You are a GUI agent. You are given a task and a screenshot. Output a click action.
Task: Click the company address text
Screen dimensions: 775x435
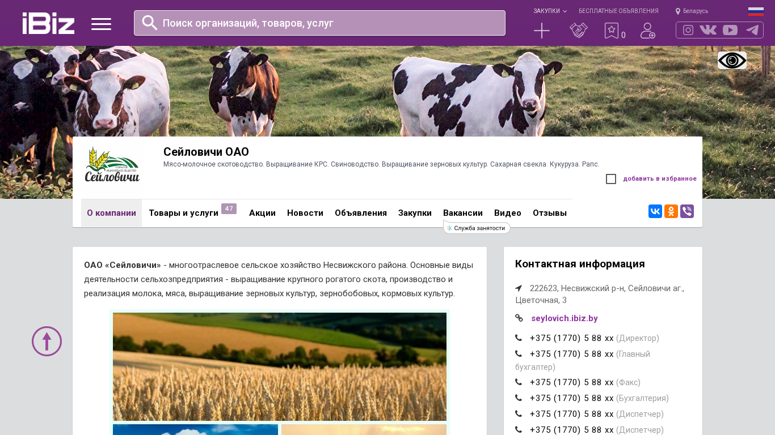600,294
